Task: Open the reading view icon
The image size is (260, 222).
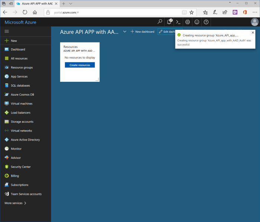Action: [x=184, y=12]
